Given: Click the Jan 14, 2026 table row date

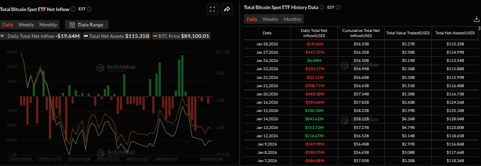Looking at the screenshot, I should (267, 119).
